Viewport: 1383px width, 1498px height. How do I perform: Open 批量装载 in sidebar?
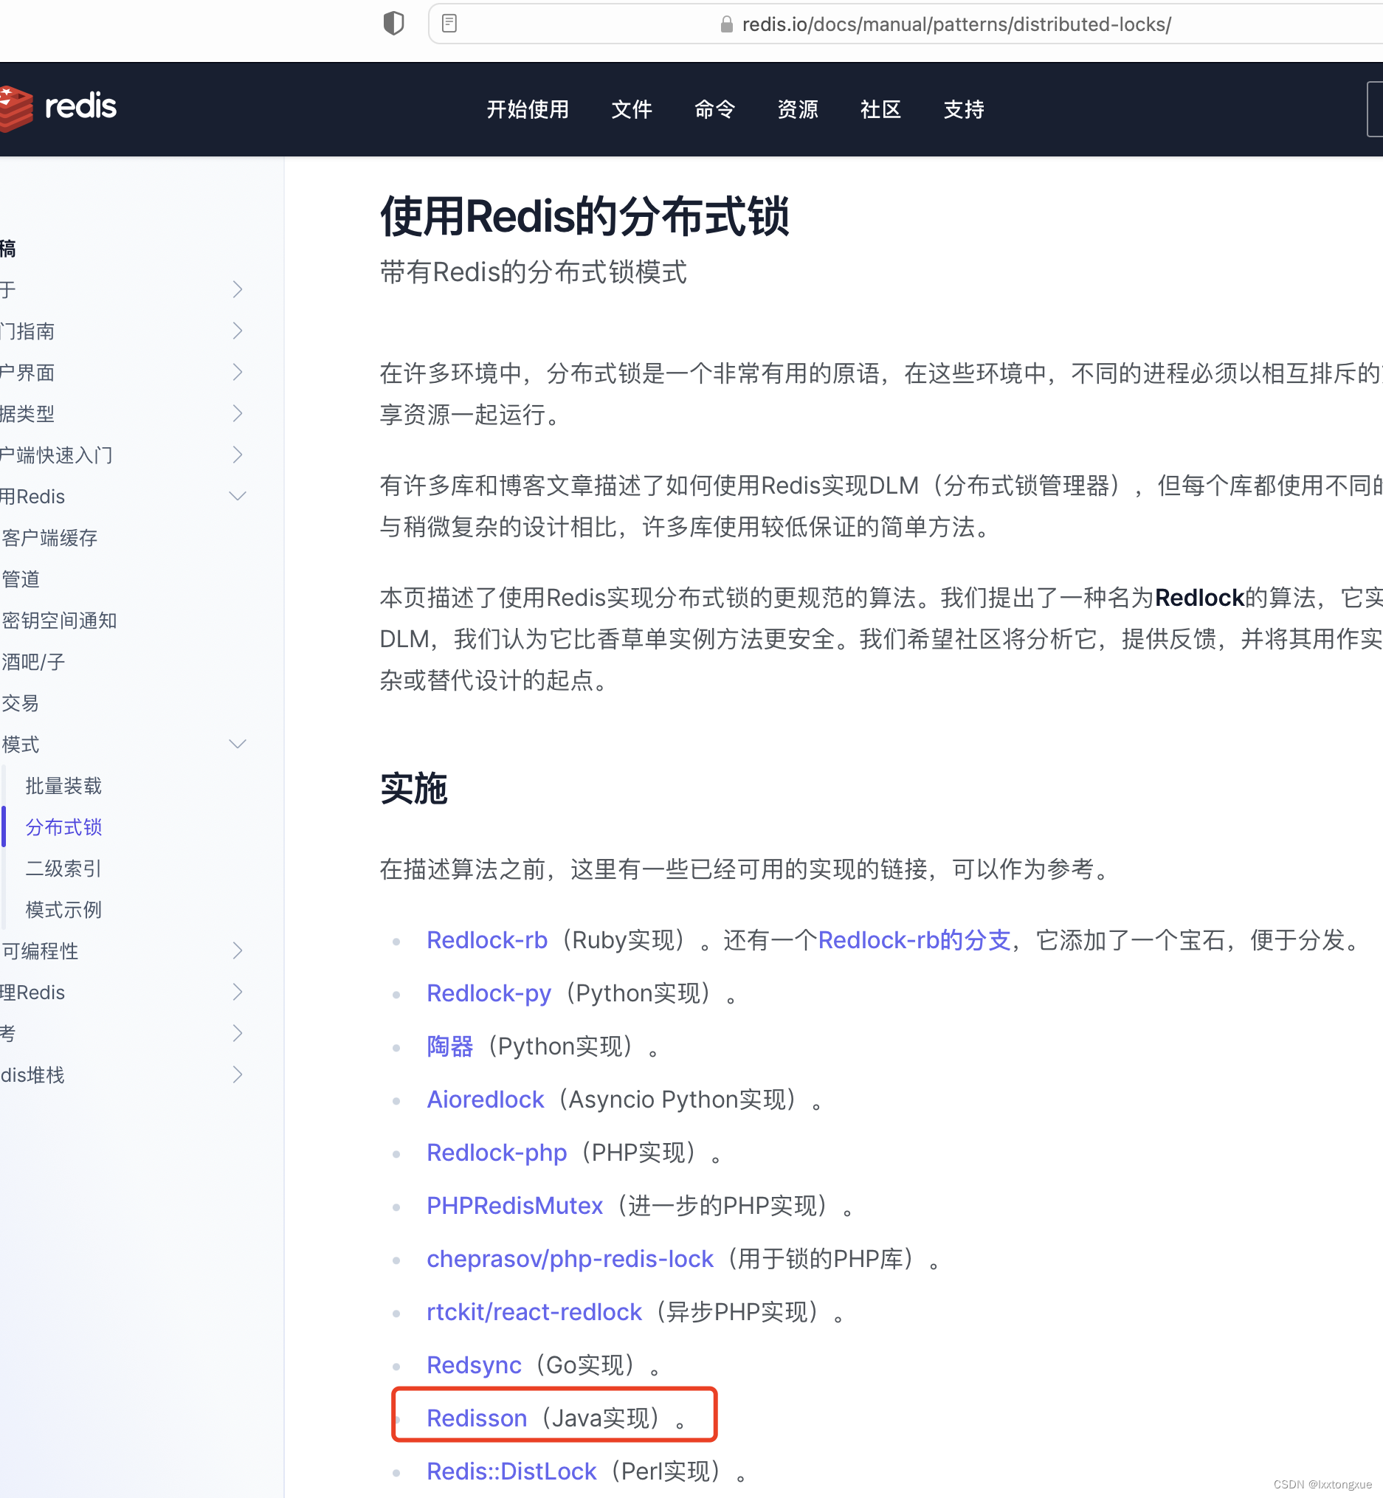point(63,786)
